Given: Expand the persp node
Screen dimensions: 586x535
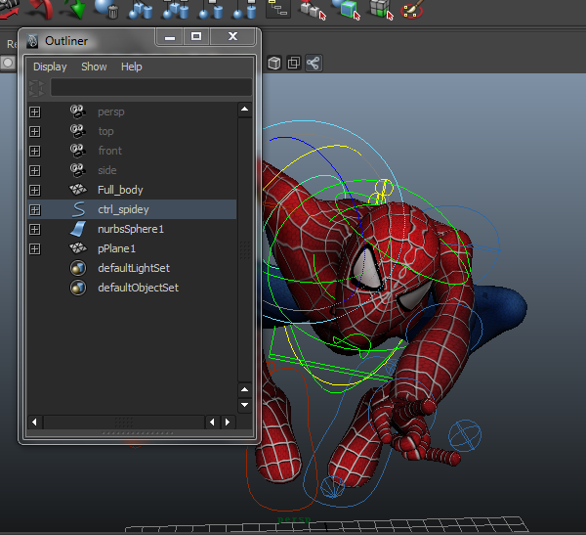Looking at the screenshot, I should (x=35, y=111).
